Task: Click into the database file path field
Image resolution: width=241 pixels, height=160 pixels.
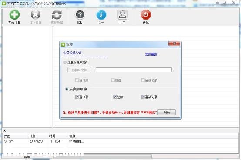Action: pyautogui.click(x=134, y=70)
